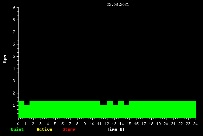Click the Kp value 1 label
This screenshot has width=203, height=136.
(14, 105)
